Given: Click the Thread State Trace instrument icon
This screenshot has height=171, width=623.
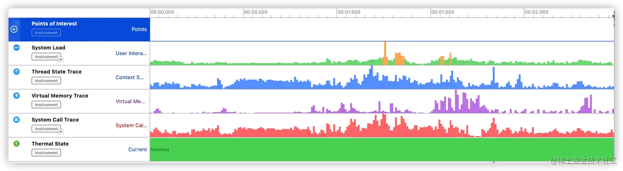Looking at the screenshot, I should pyautogui.click(x=16, y=72).
